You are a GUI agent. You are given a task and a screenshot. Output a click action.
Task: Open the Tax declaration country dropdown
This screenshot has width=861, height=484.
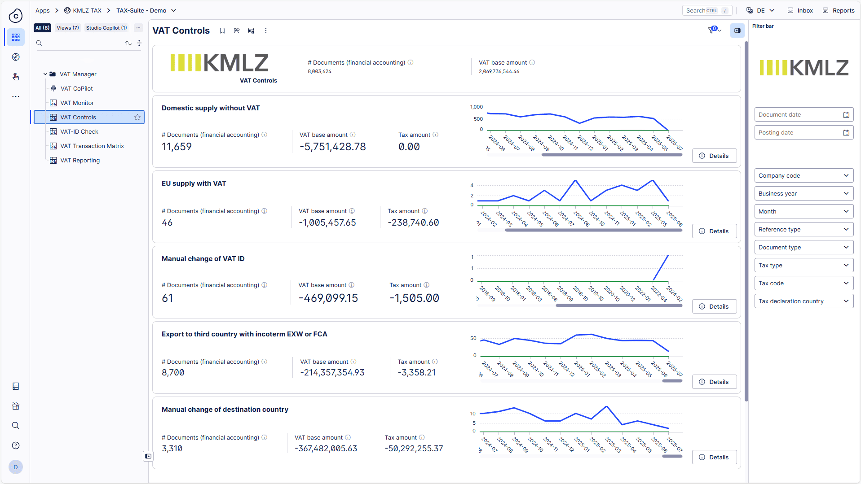tap(804, 301)
